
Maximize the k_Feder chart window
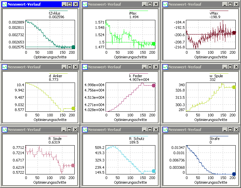150,67
